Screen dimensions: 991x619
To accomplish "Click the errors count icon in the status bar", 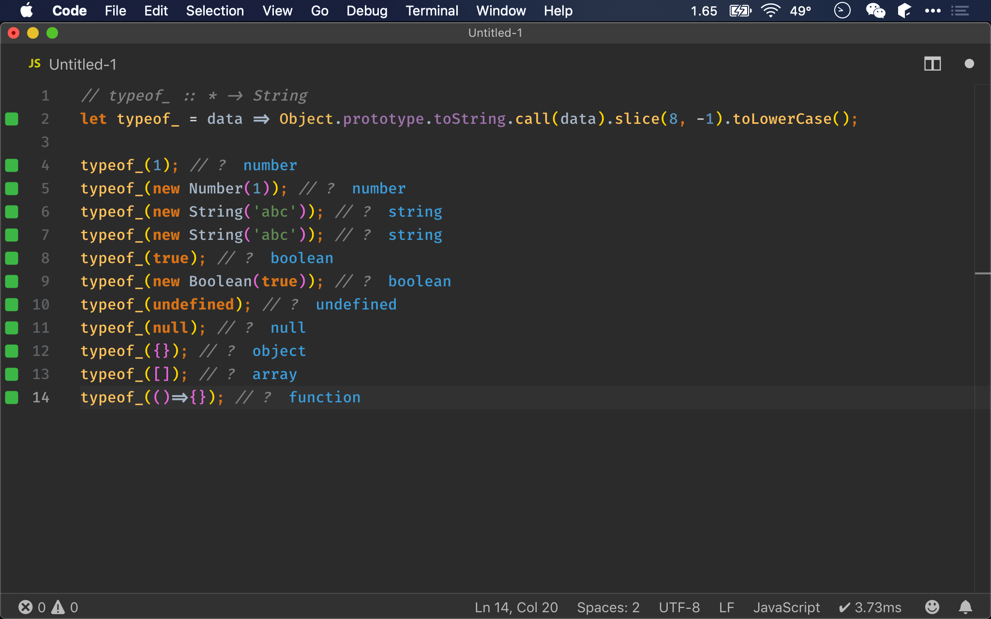I will coord(26,607).
